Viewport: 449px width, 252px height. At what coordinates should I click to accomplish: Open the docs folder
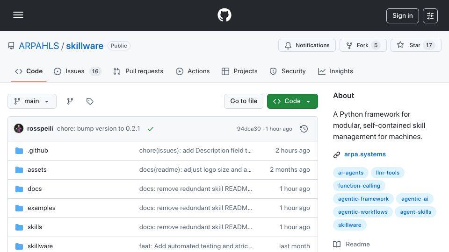[x=35, y=189]
